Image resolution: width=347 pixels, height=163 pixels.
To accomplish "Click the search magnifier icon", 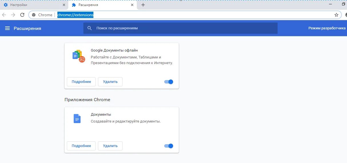I will [x=90, y=28].
